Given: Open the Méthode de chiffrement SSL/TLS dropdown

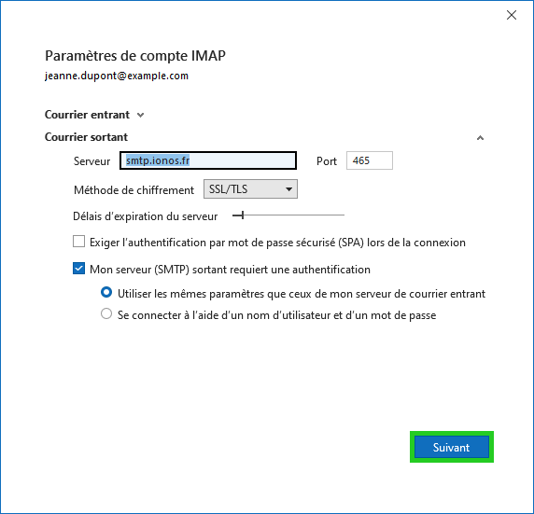Looking at the screenshot, I should pos(250,189).
